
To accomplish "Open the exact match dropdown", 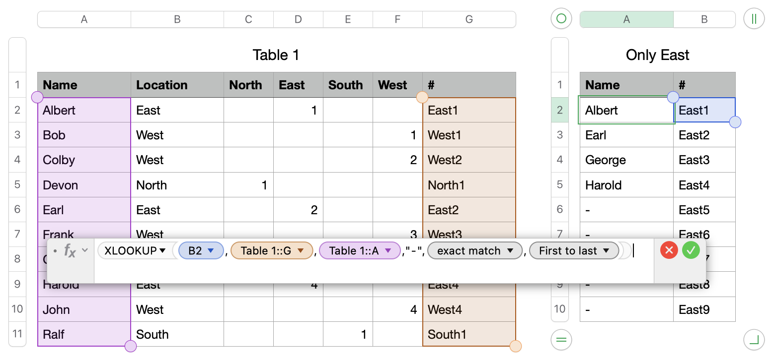I will point(510,251).
